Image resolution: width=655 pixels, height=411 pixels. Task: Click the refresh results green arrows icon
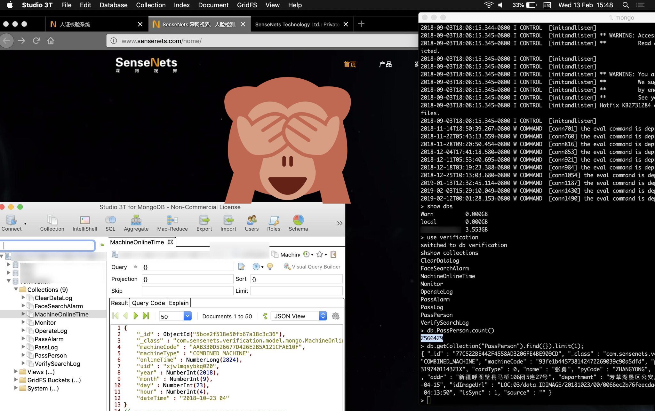[x=265, y=316]
